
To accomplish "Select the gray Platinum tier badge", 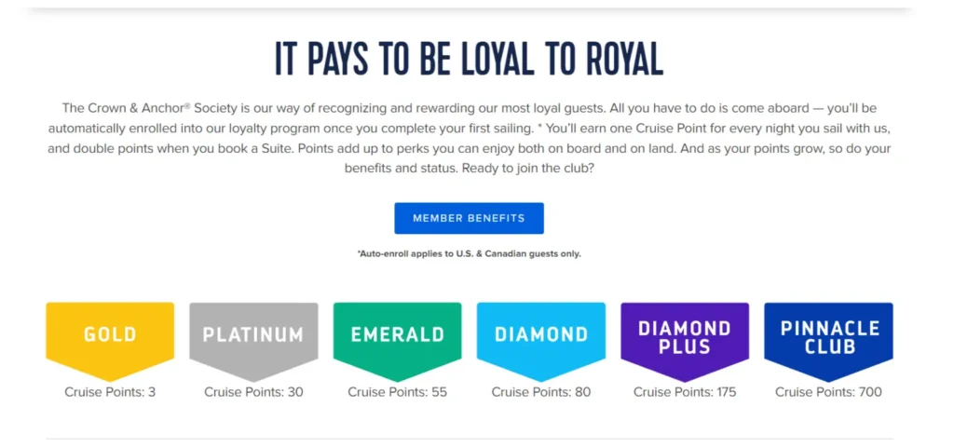I will tap(253, 334).
